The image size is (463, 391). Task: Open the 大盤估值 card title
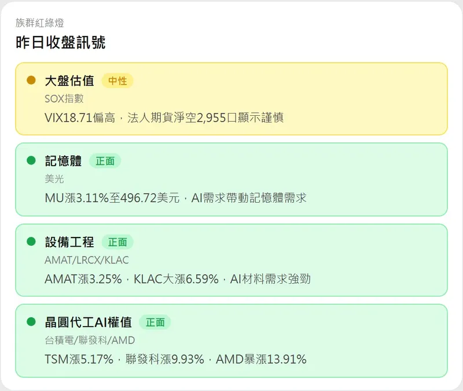pos(69,81)
